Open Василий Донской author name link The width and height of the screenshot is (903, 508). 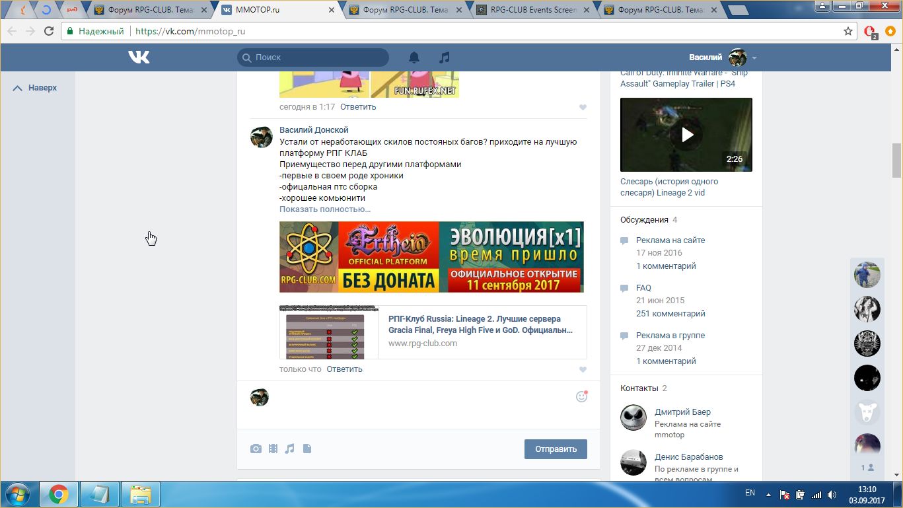pyautogui.click(x=314, y=130)
